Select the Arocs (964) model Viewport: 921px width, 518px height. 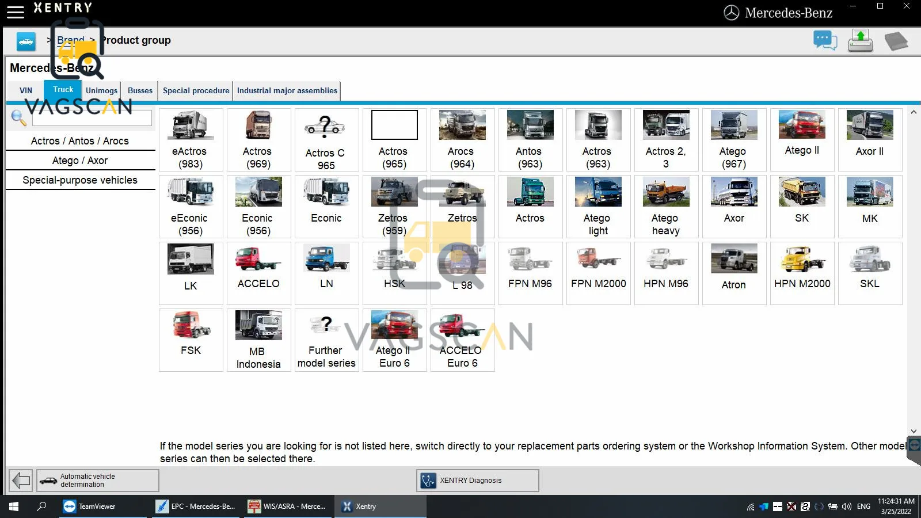click(462, 140)
